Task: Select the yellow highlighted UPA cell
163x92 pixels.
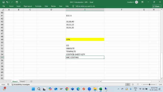Action: [x=85, y=39]
